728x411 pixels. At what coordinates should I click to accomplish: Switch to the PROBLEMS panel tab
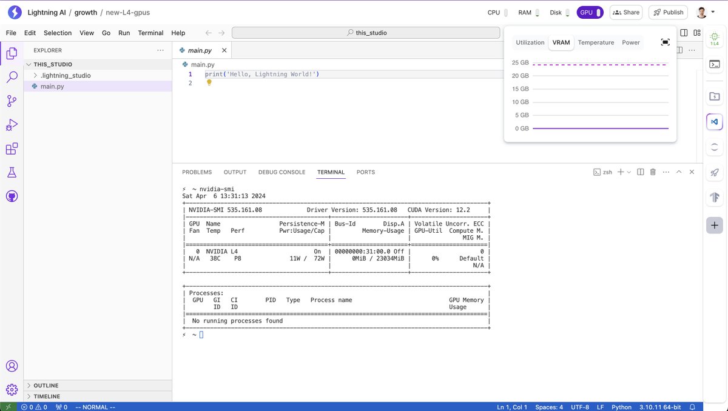pyautogui.click(x=197, y=172)
